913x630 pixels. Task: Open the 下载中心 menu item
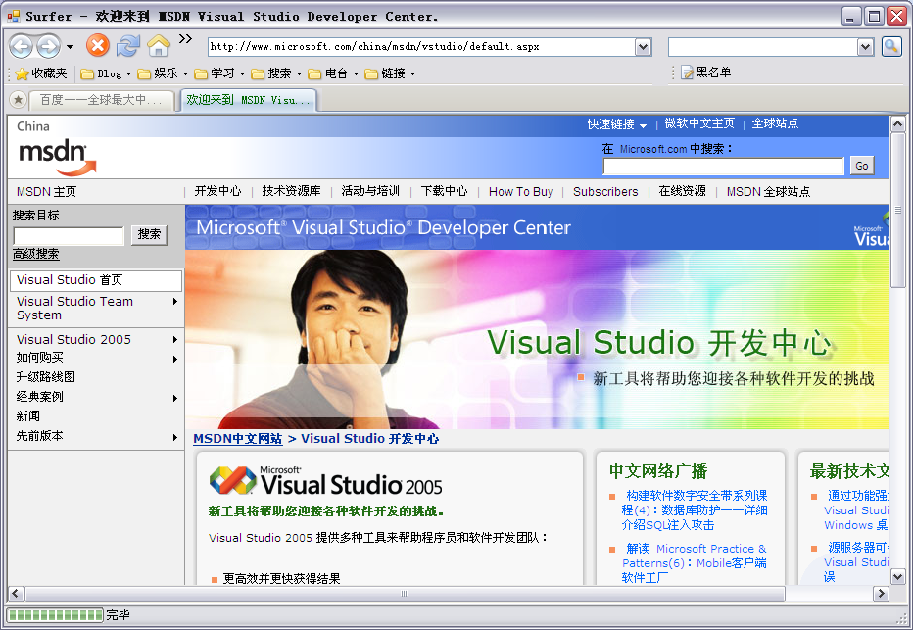tap(445, 191)
